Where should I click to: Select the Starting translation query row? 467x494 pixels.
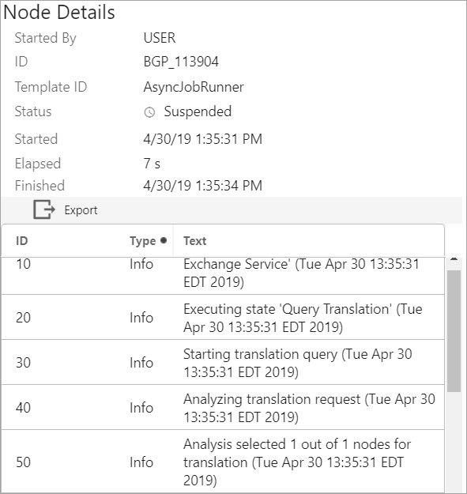(223, 362)
